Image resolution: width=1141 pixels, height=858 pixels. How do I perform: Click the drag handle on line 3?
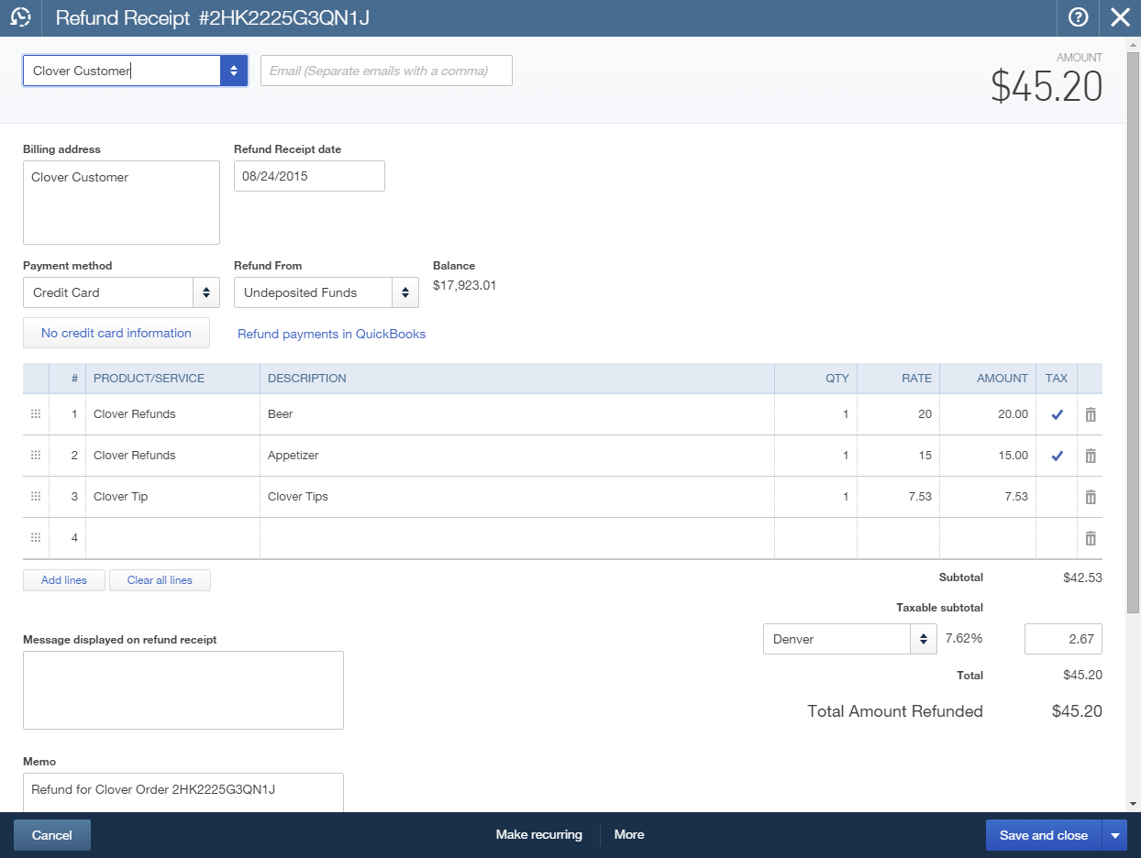click(x=35, y=497)
